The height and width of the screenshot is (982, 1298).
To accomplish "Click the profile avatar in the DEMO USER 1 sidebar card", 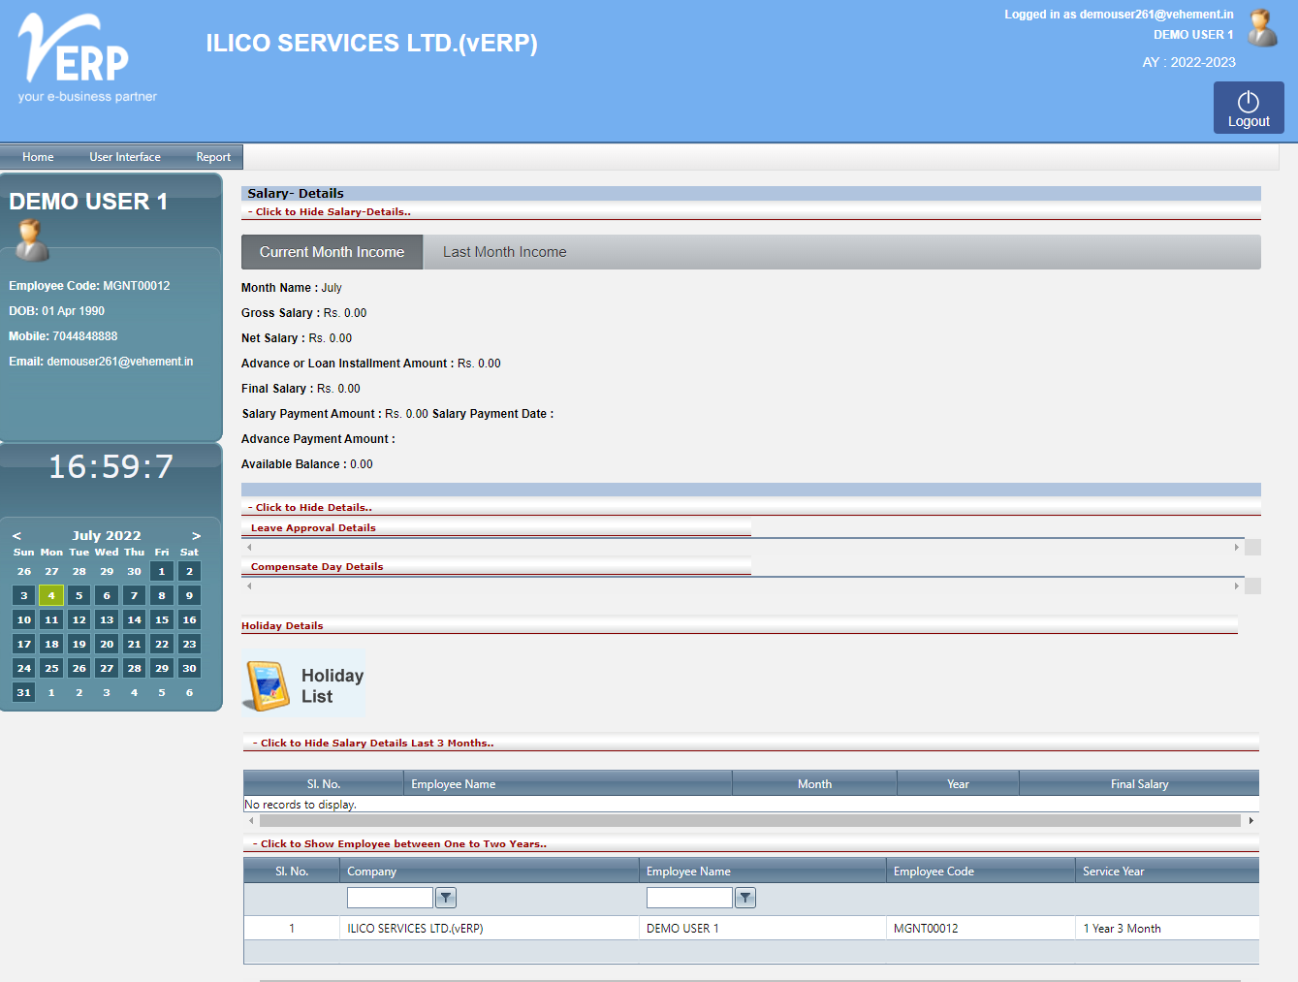I will [x=32, y=240].
